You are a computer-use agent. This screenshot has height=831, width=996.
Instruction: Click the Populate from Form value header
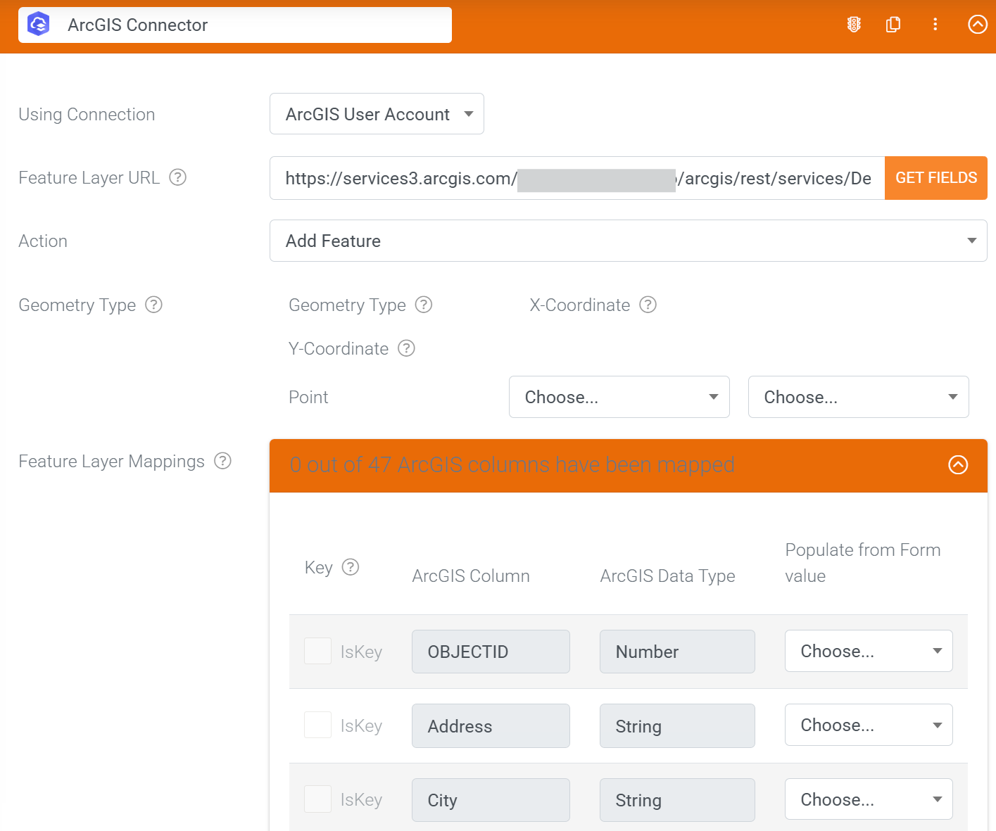[863, 563]
